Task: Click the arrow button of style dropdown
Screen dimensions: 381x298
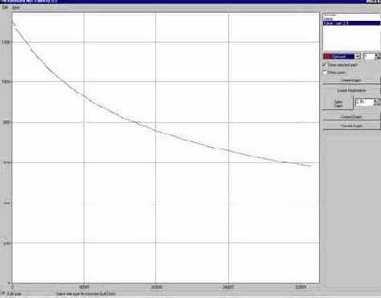Action: (x=358, y=56)
